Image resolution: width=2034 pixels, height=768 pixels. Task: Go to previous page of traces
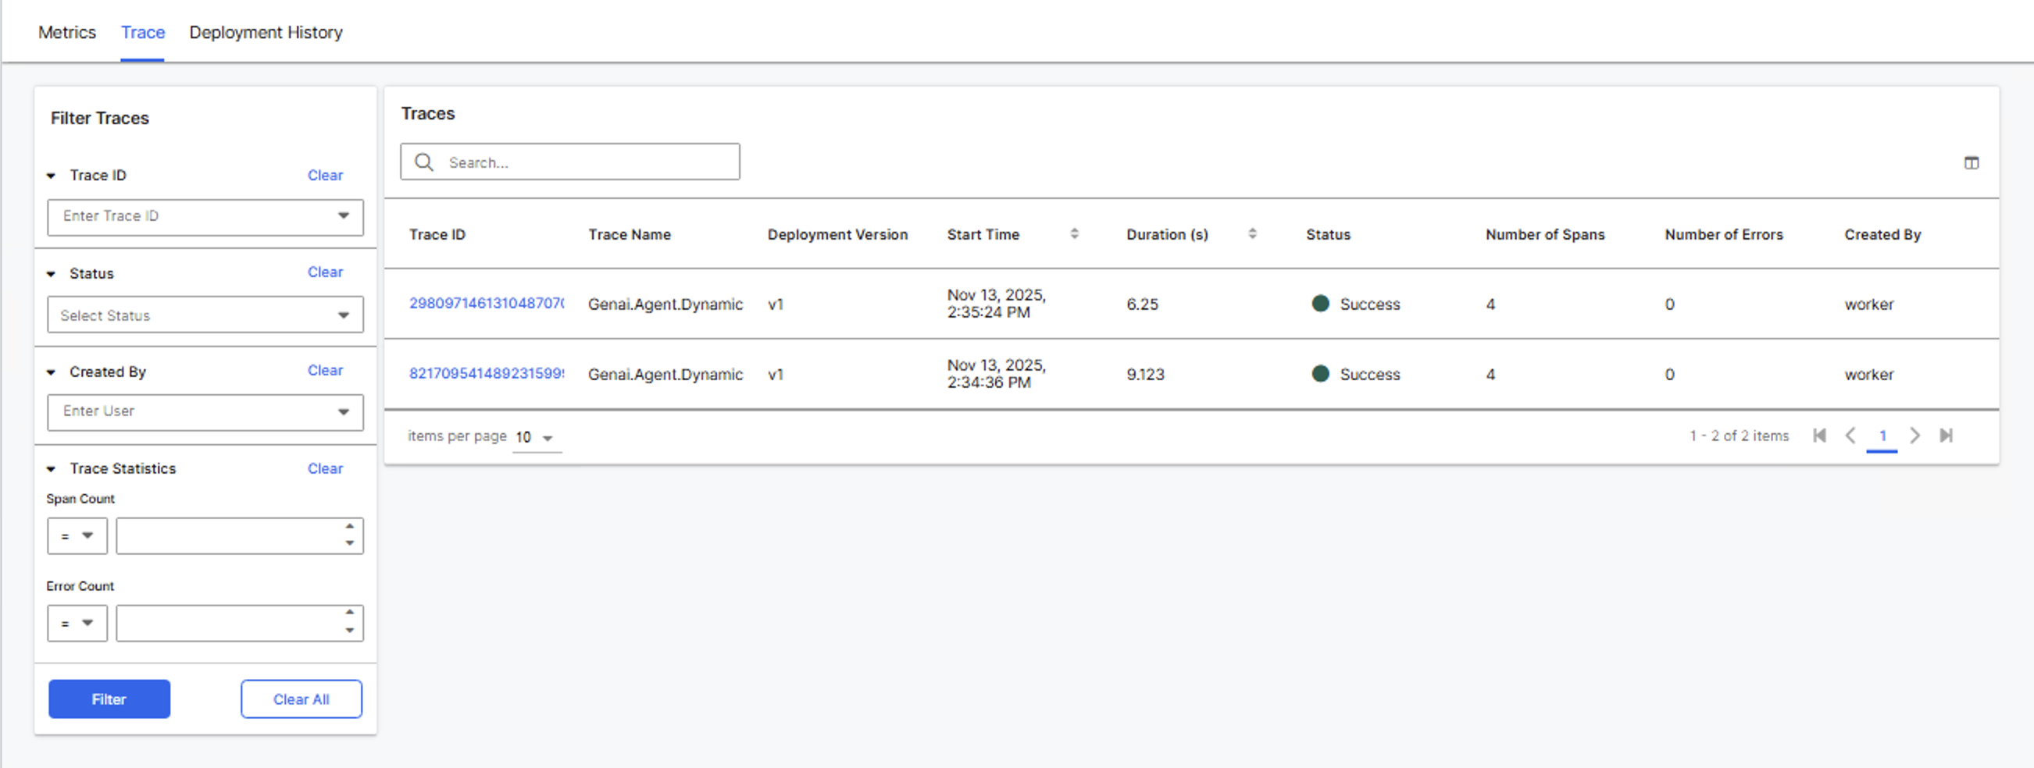point(1850,436)
